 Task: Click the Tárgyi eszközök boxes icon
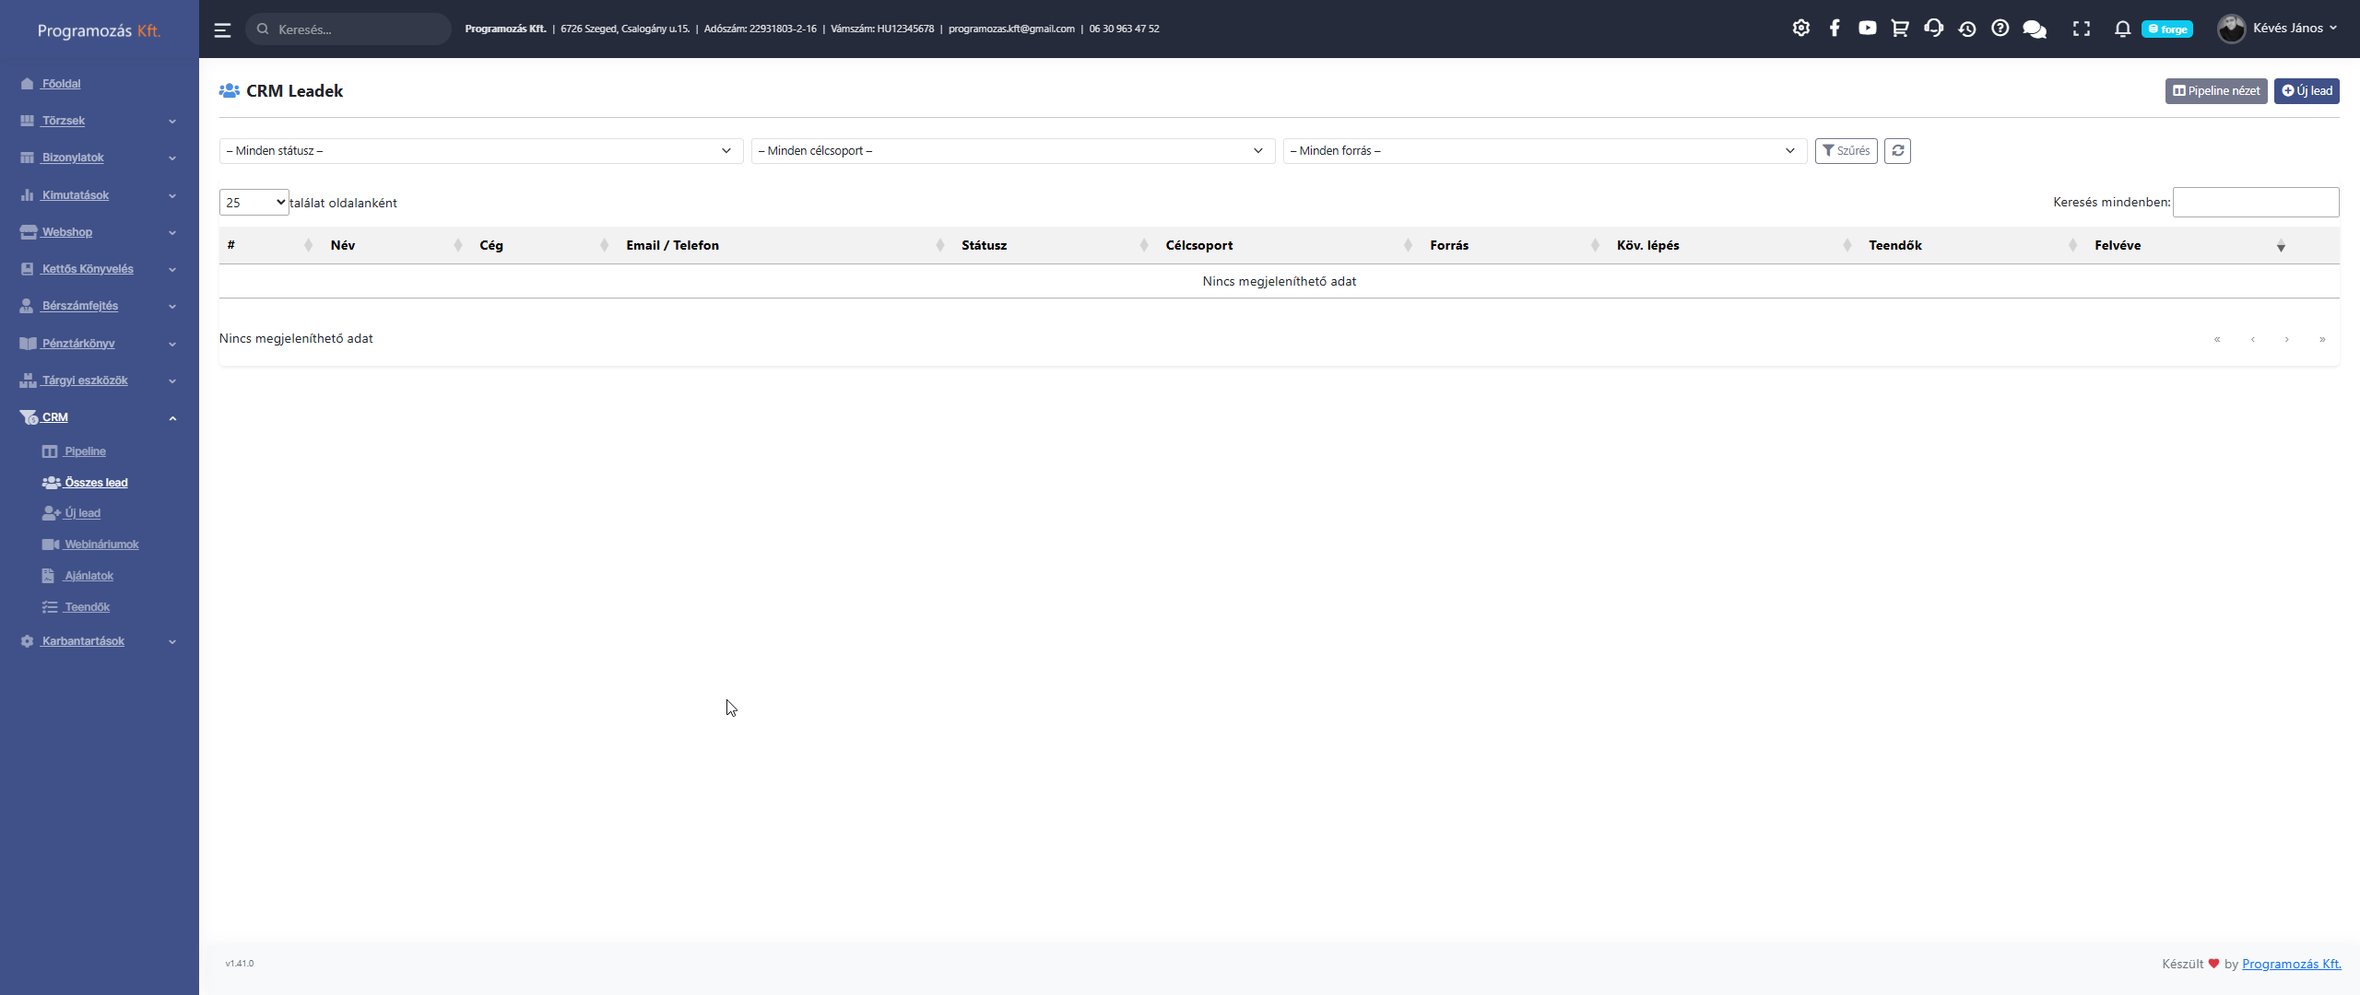click(x=28, y=380)
